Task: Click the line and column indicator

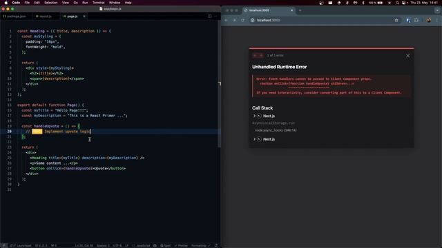Action: tap(84, 245)
